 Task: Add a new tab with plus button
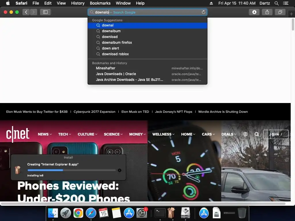[x=291, y=14]
